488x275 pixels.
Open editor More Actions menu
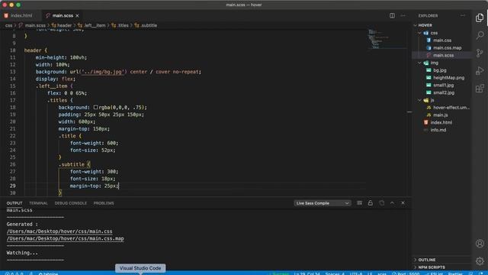pos(403,15)
